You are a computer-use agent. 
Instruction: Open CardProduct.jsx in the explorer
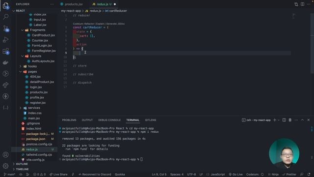tap(43, 35)
